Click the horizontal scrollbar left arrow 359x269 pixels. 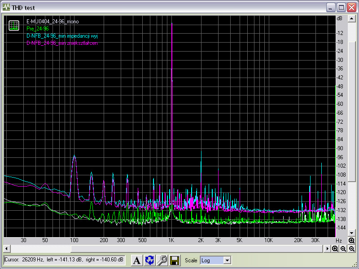pyautogui.click(x=7, y=249)
